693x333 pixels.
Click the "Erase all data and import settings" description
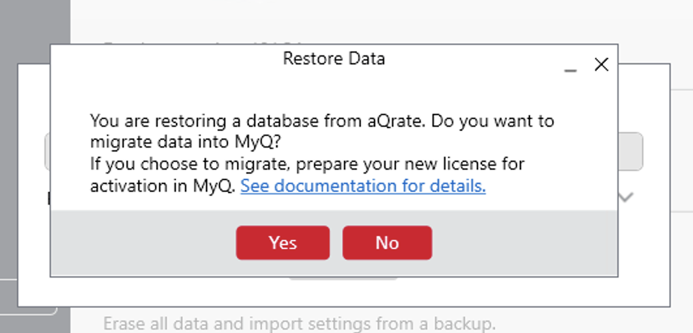(300, 323)
